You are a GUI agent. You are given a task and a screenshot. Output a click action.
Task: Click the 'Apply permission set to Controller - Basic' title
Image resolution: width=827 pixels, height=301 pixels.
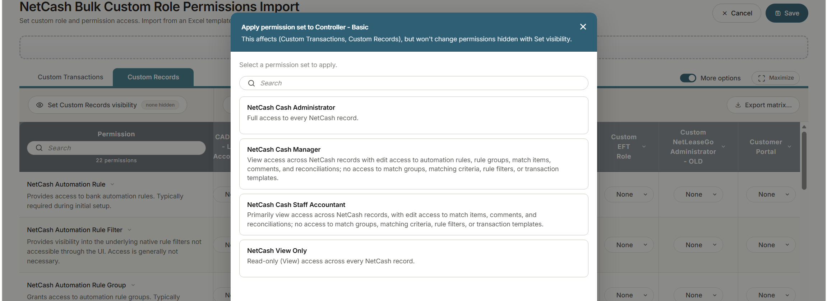click(305, 27)
